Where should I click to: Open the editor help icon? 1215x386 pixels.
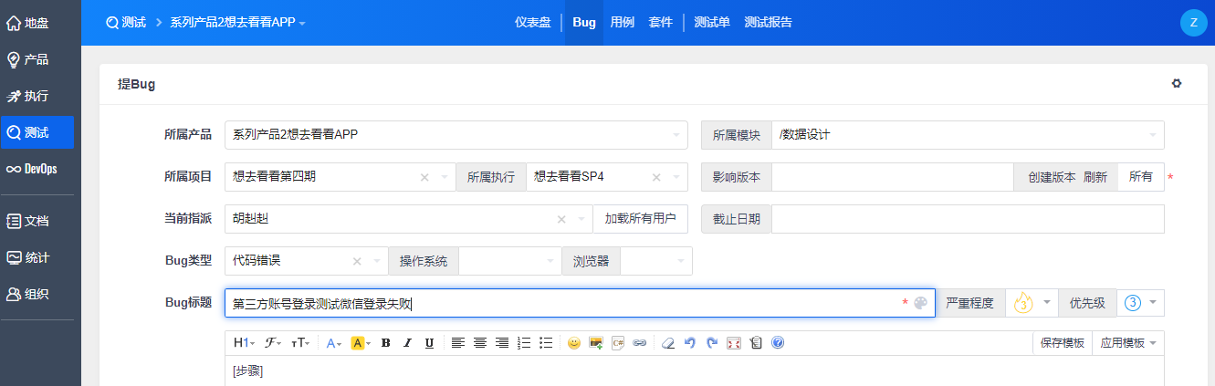(x=778, y=343)
